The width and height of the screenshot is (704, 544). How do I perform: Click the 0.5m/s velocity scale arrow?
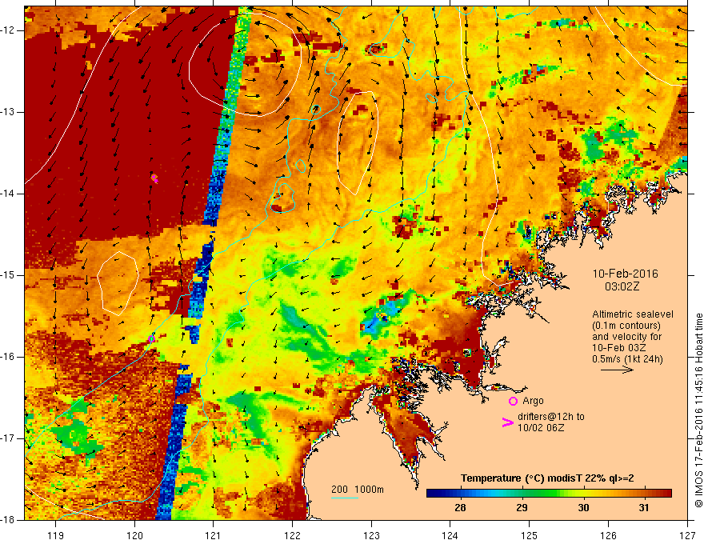pos(617,370)
